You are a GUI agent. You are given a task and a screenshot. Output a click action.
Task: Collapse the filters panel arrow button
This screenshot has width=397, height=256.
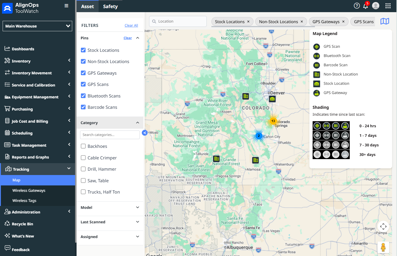145,133
